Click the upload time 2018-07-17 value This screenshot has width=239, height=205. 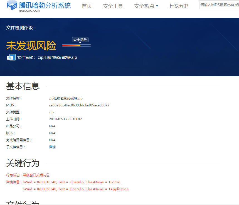click(65, 119)
